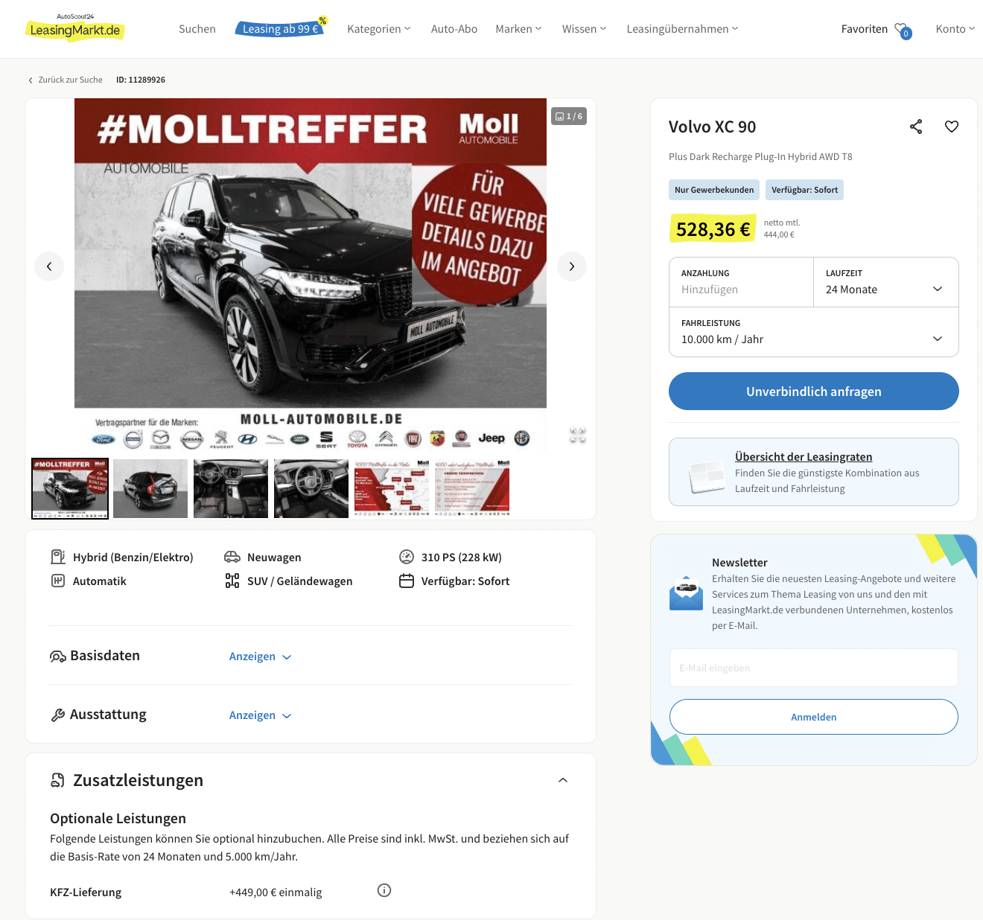Go back via Zurück zur Suche
The height and width of the screenshot is (920, 983).
[x=65, y=80]
